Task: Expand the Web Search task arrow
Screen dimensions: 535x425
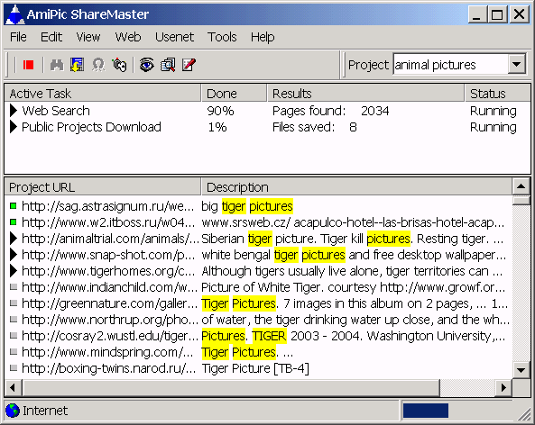Action: coord(14,111)
